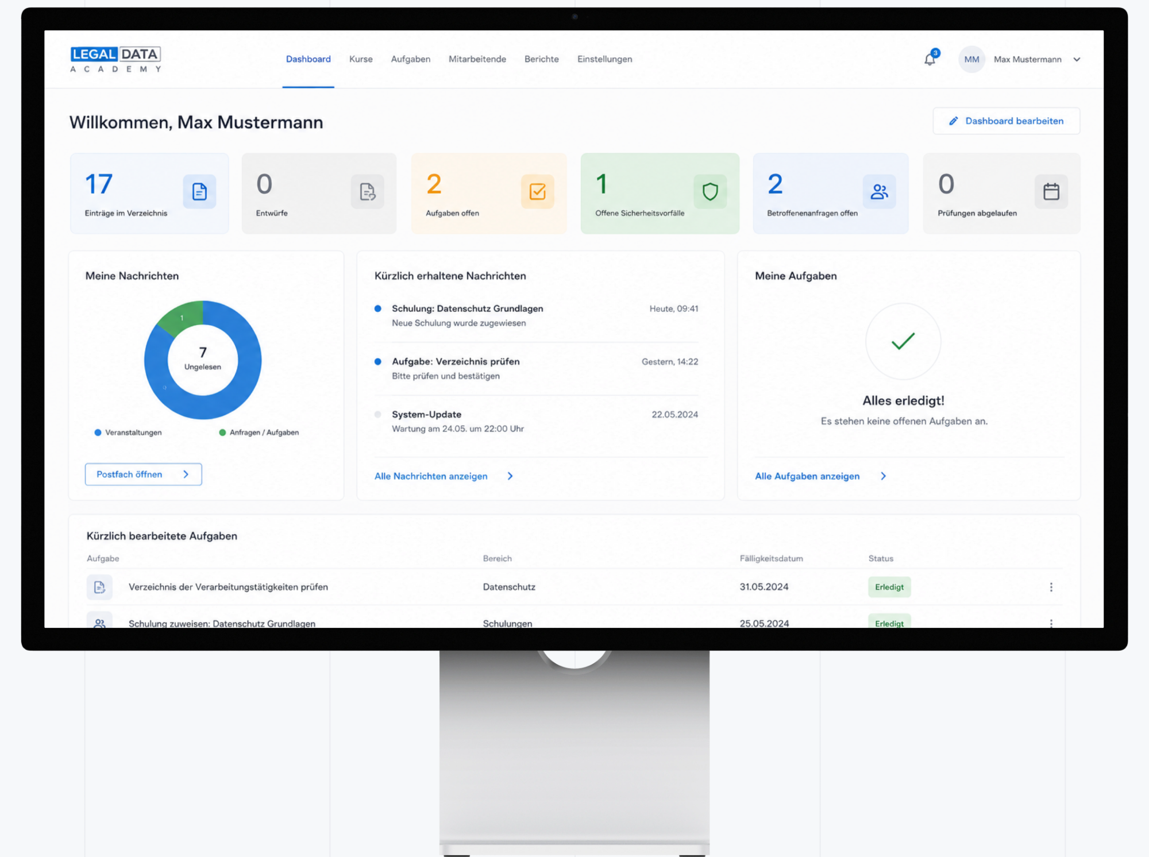Open the Kurse tab
1149x857 pixels.
pos(361,59)
